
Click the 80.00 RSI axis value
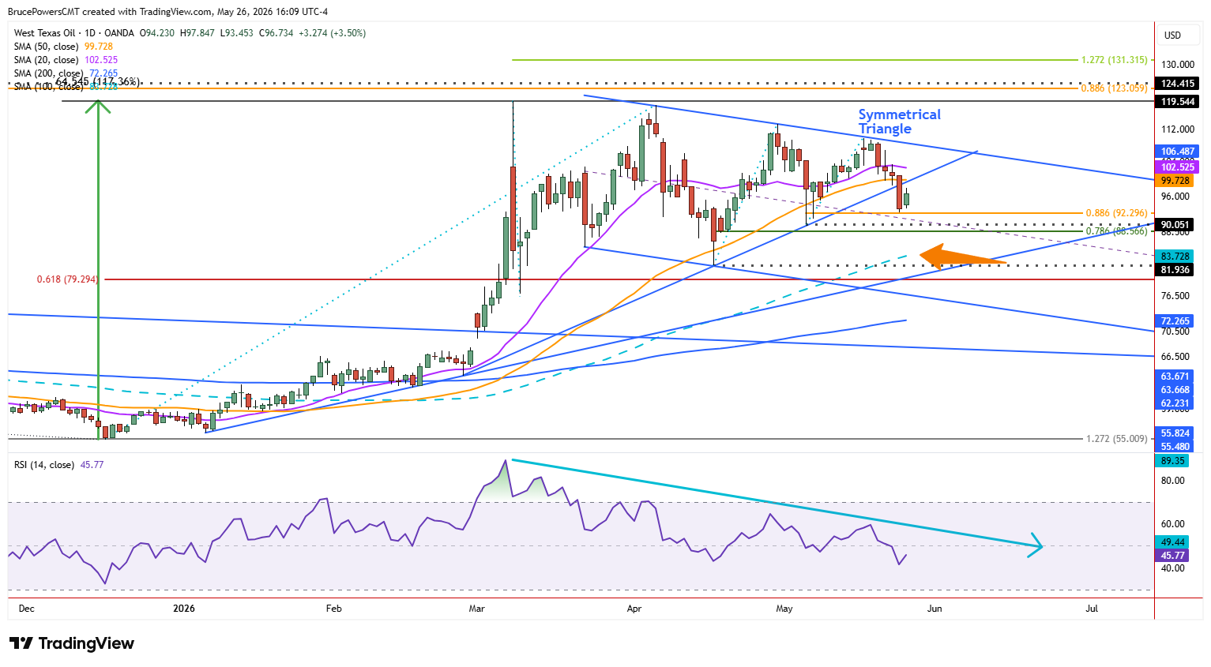(x=1173, y=481)
